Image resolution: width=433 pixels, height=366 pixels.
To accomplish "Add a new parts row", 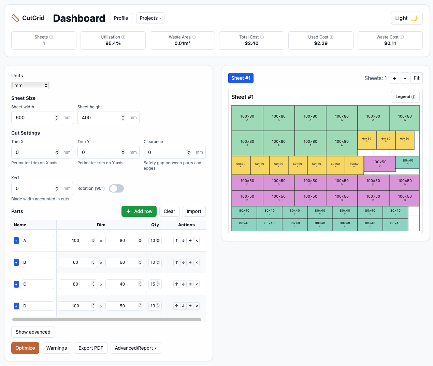I will (139, 211).
